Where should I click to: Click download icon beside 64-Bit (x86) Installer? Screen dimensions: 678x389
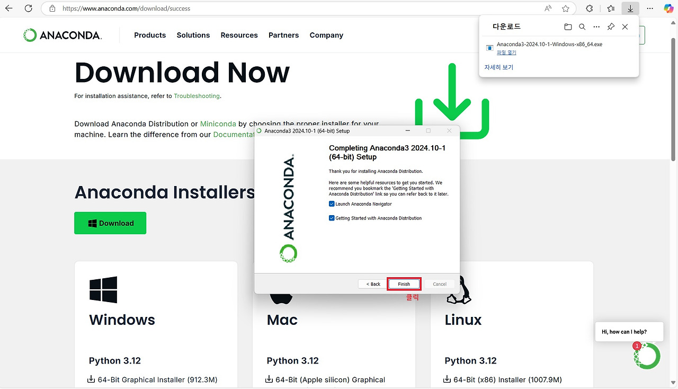447,379
